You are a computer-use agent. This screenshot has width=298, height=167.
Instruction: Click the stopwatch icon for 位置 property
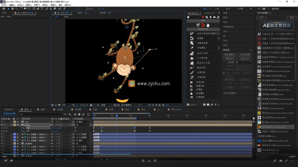pyautogui.click(x=21, y=128)
